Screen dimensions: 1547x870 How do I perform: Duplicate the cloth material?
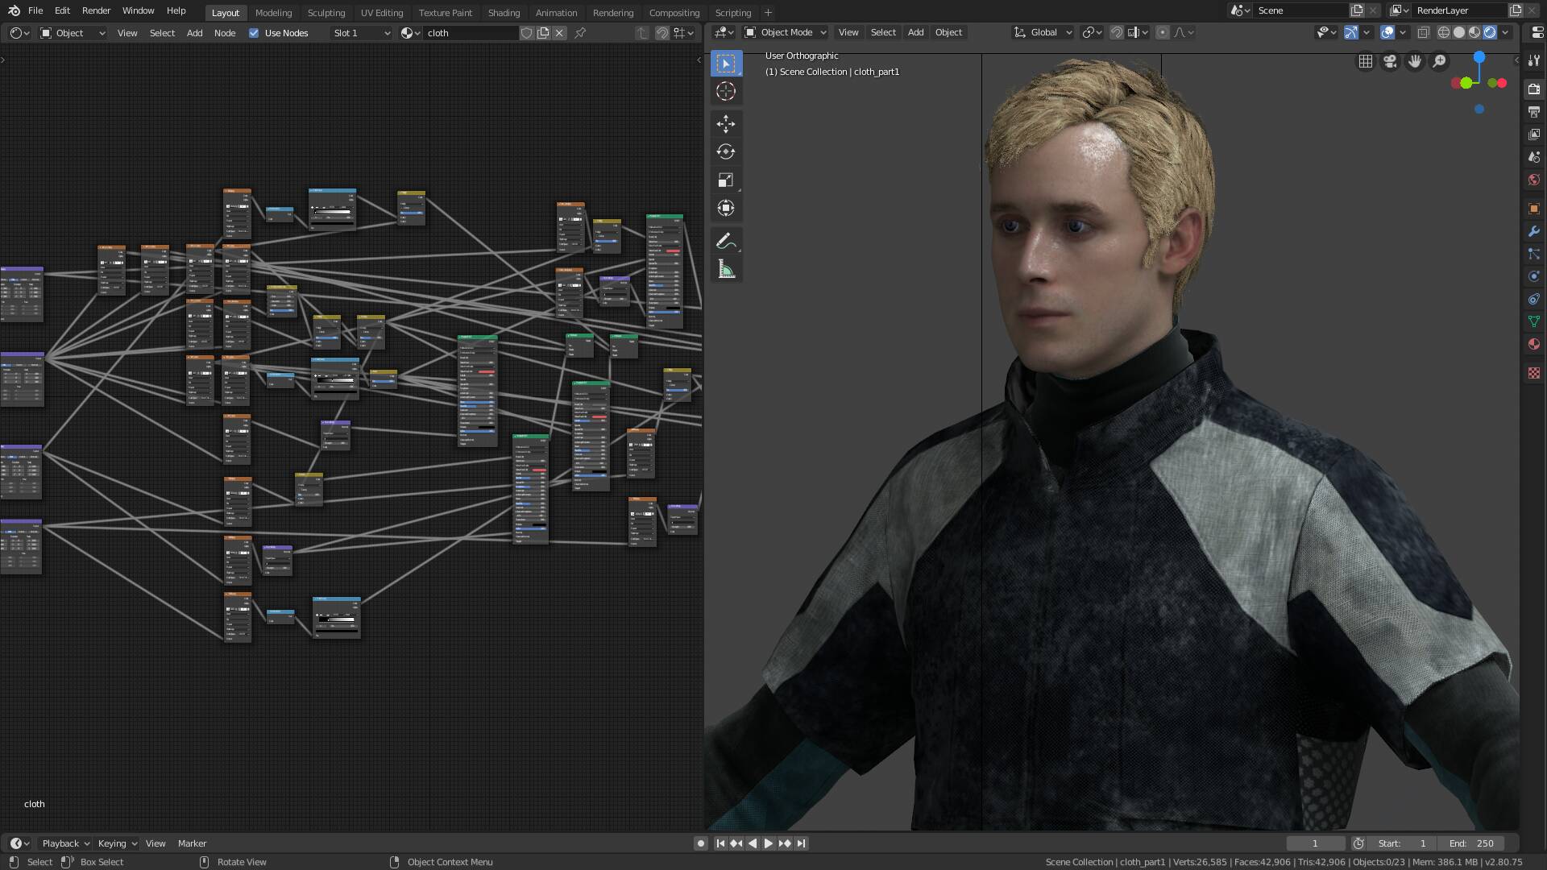[543, 33]
